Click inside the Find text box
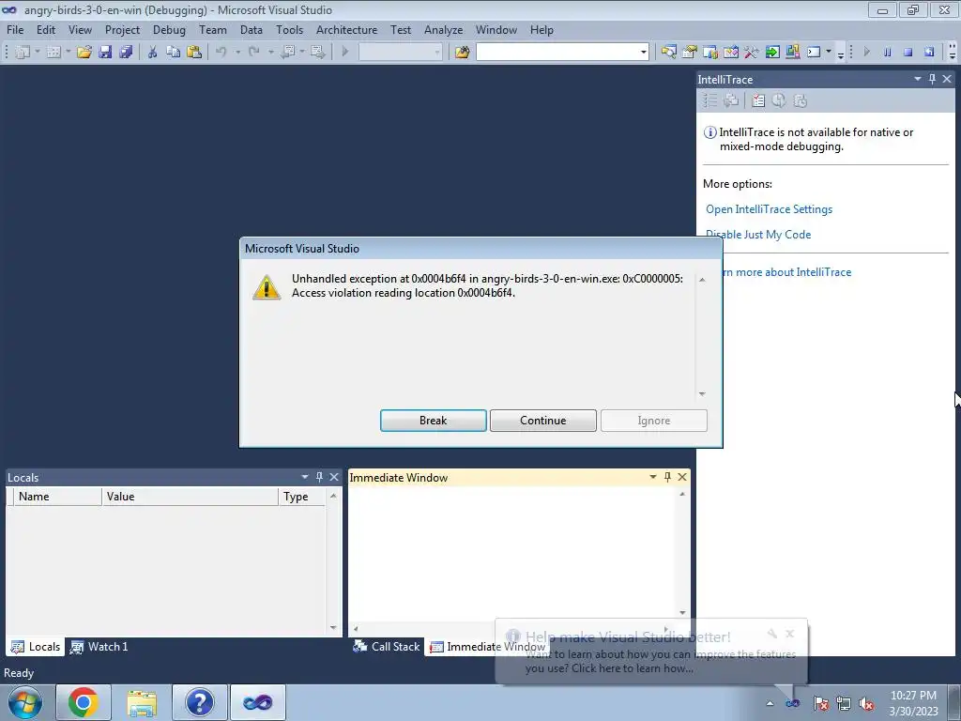Screen dimensions: 961x721 coord(557,53)
